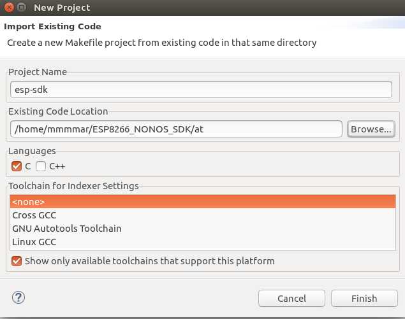
Task: Uncheck the C language checkbox
Action: pos(17,166)
